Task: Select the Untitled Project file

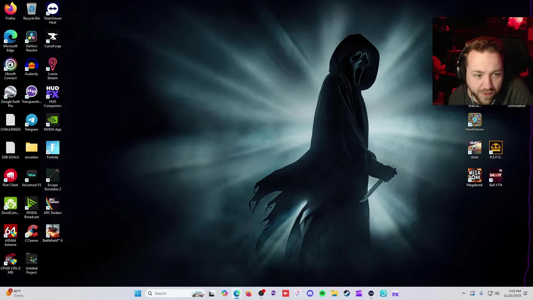Action: coord(32,263)
